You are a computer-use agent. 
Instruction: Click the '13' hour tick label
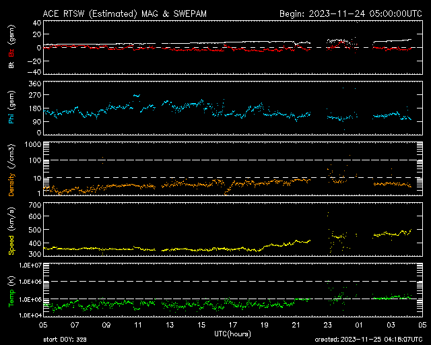click(x=170, y=325)
